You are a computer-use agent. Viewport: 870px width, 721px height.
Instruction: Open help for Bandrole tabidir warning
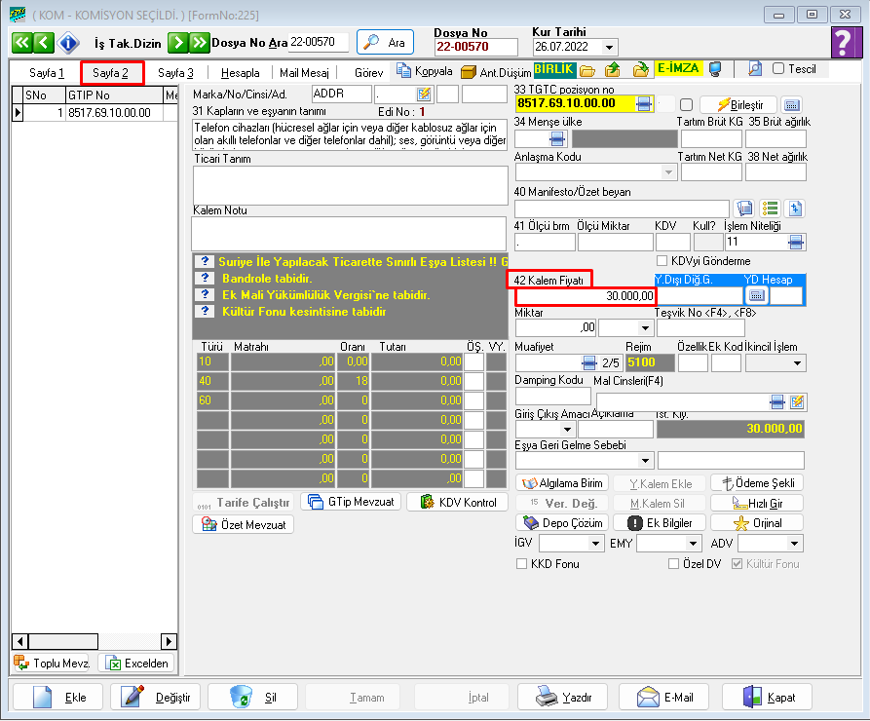click(206, 278)
